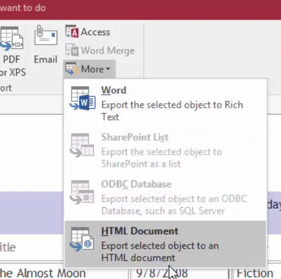Viewport: 281px width, 279px height.
Task: Click the Access export icon
Action: pos(72,32)
